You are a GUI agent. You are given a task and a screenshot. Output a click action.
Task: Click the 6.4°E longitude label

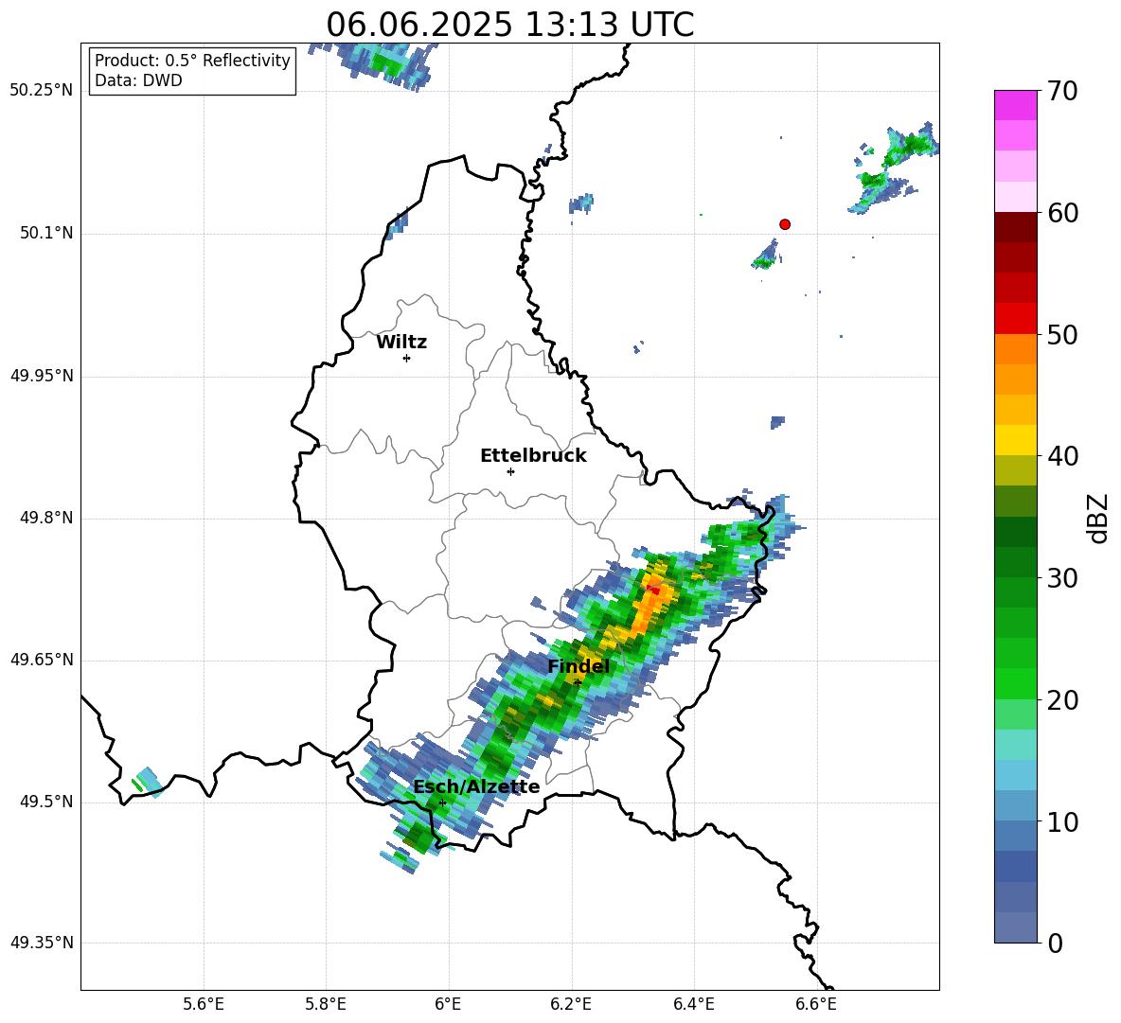pos(693,1004)
